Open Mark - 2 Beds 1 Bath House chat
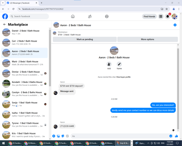The width and height of the screenshot is (182, 146). [x=24, y=63]
